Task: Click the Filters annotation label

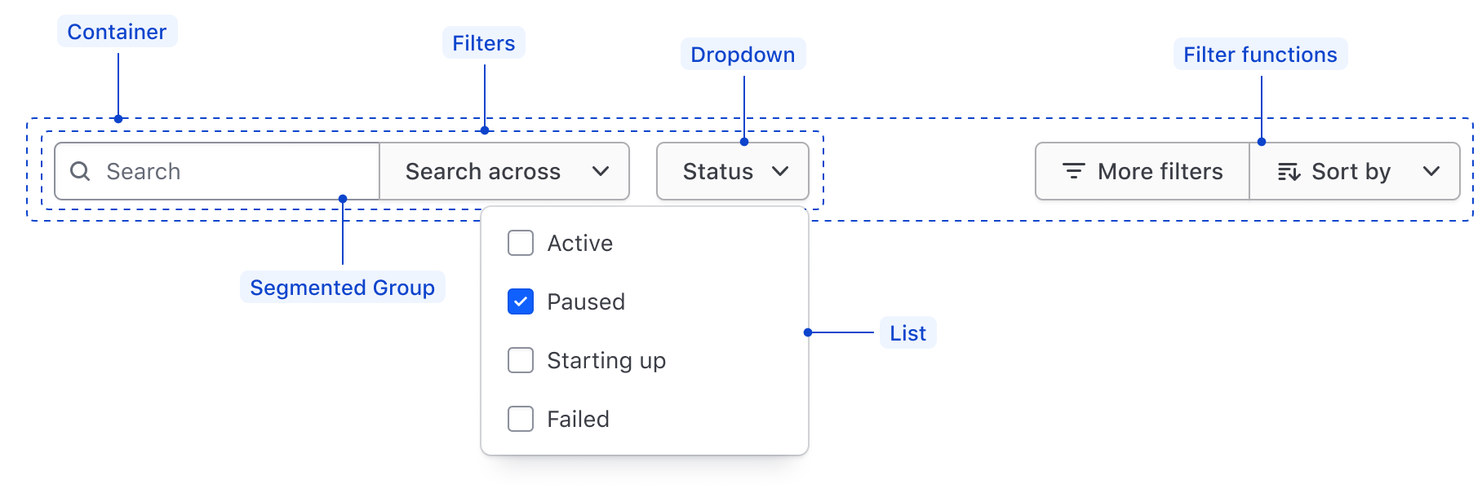Action: (x=483, y=43)
